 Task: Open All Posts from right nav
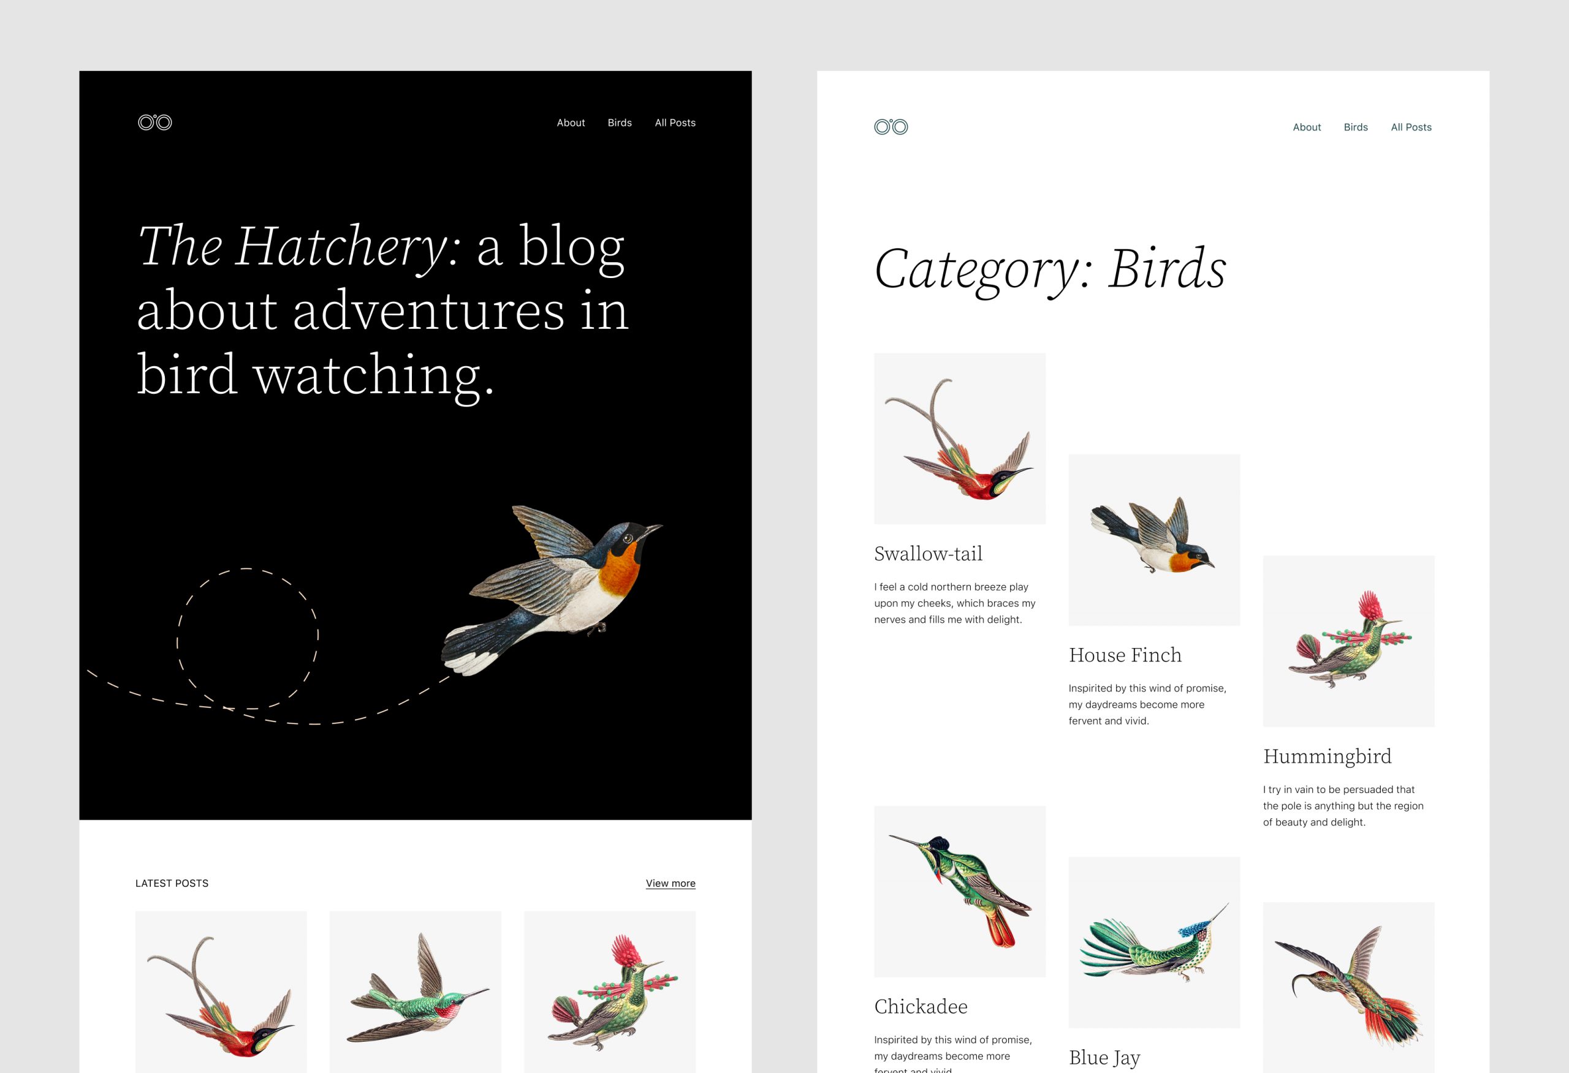(x=1413, y=127)
